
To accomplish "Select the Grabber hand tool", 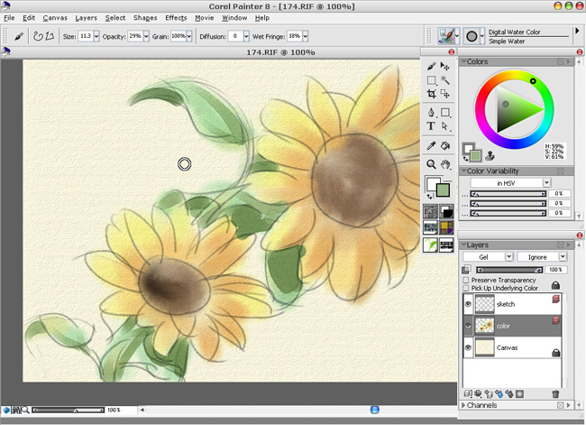I will [445, 164].
